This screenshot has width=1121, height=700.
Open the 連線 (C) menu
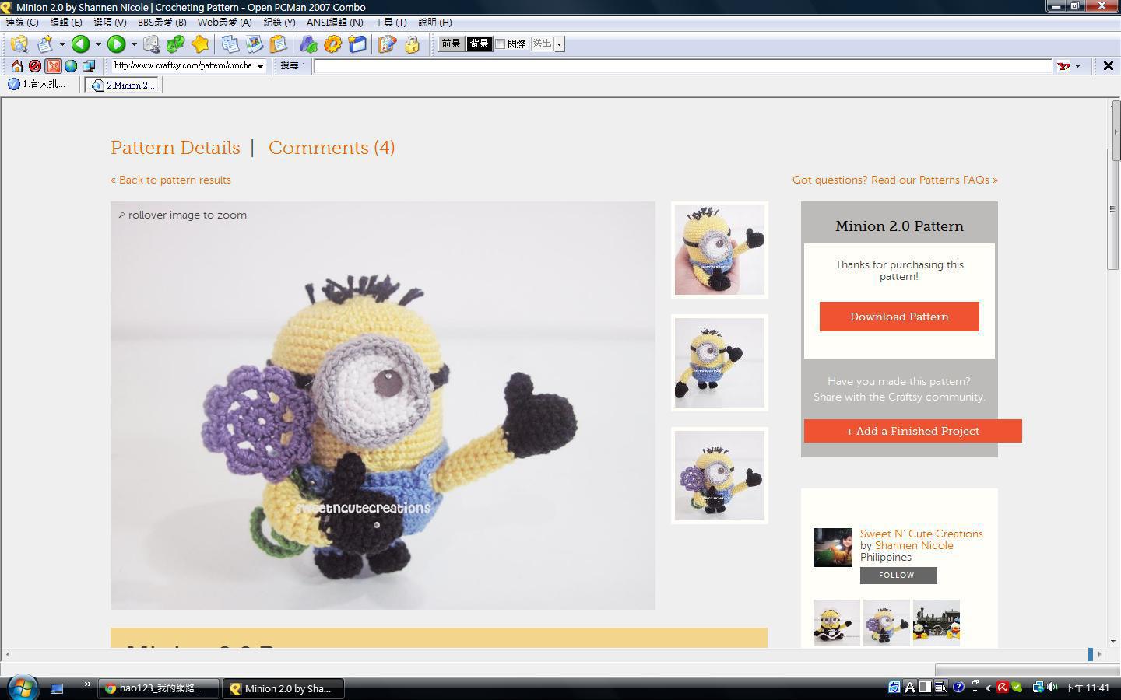(x=22, y=23)
